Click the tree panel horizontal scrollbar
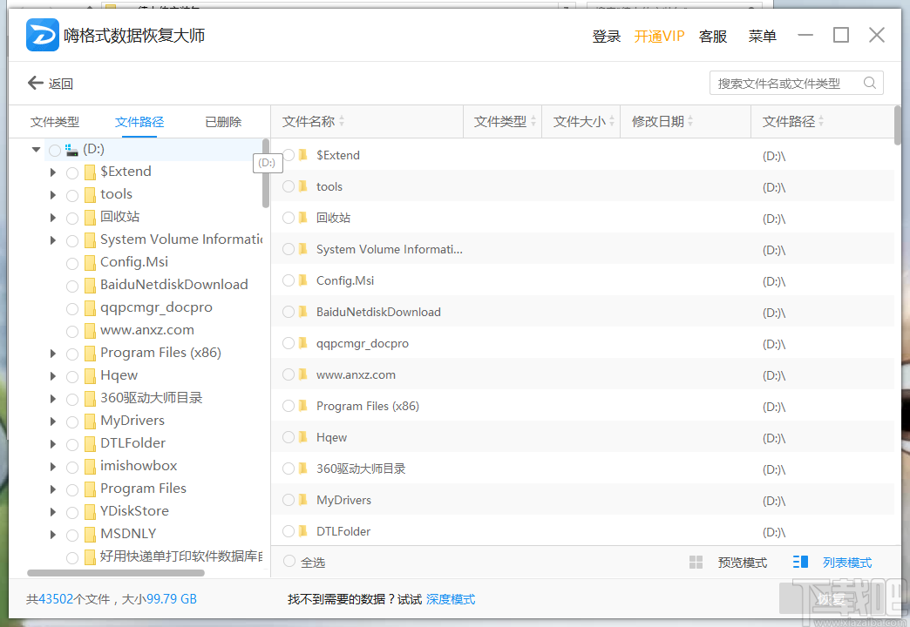The width and height of the screenshot is (910, 627). click(x=115, y=572)
